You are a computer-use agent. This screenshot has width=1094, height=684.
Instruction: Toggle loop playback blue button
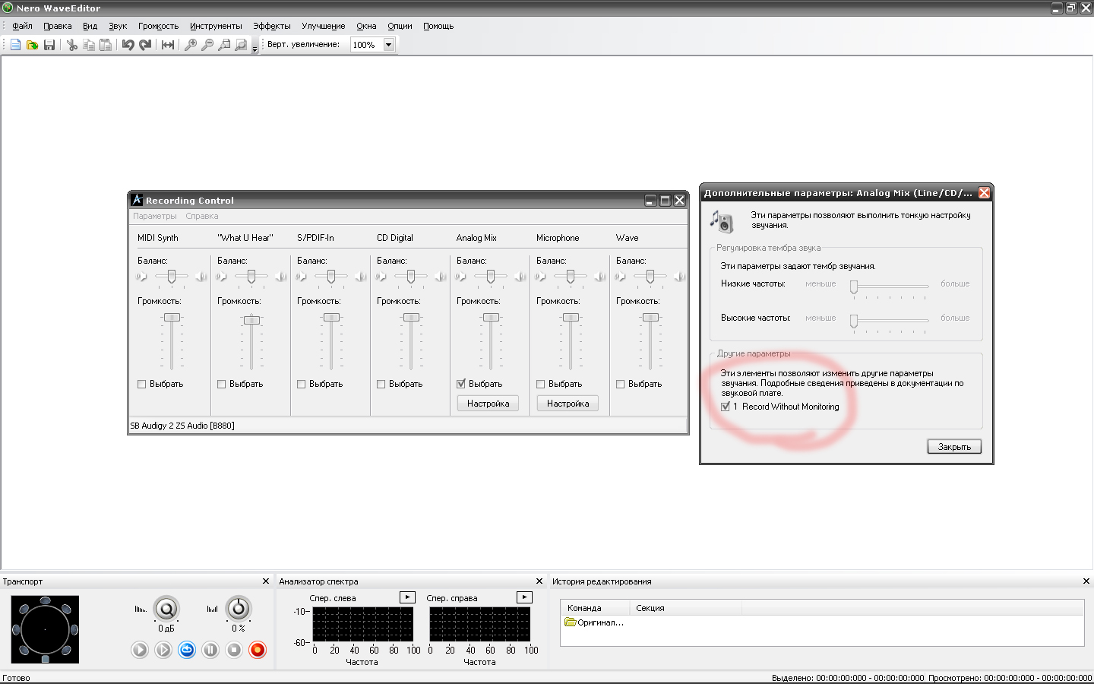[187, 650]
